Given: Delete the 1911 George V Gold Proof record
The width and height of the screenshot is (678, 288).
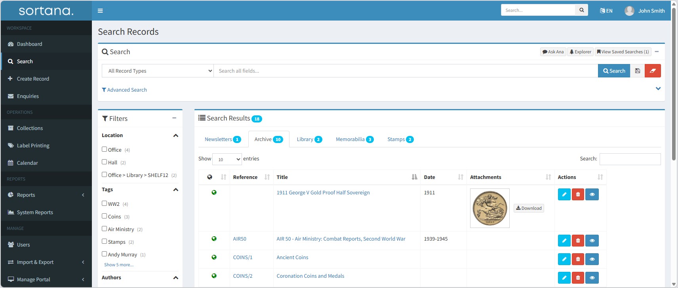Looking at the screenshot, I should (x=578, y=194).
